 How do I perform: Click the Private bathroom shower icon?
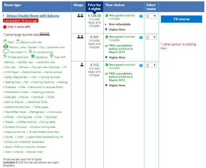click(5, 57)
